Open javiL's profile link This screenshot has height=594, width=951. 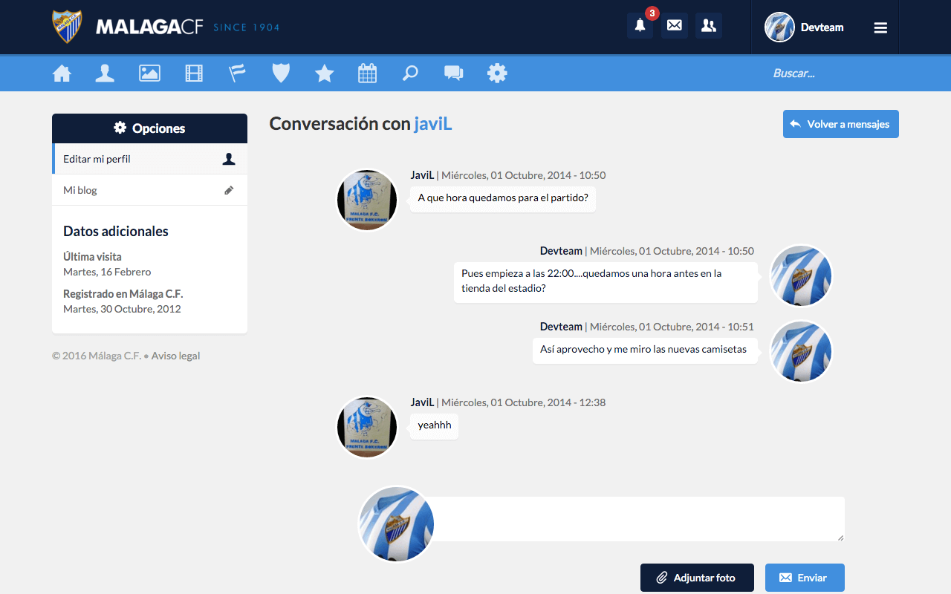coord(432,123)
